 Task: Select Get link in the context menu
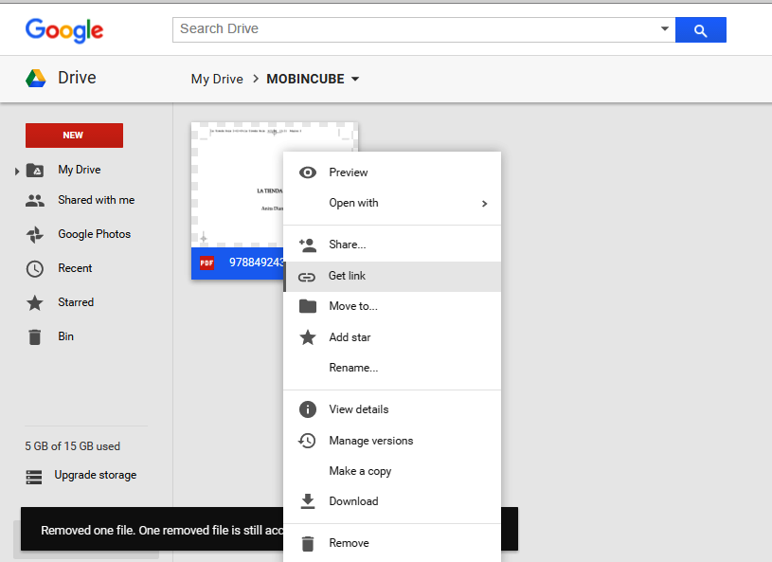(392, 277)
